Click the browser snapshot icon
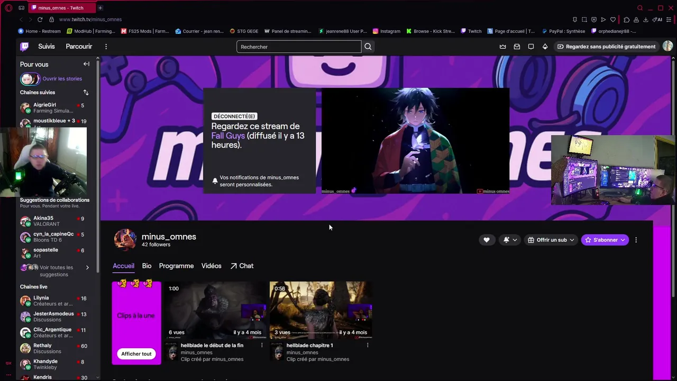Screen dimensions: 677x381 pyautogui.click(x=584, y=20)
